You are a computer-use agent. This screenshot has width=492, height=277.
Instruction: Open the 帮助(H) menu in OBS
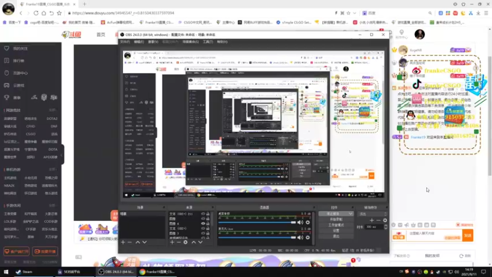[x=222, y=42]
